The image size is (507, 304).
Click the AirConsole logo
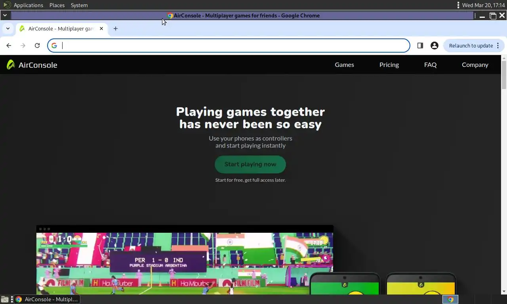coord(32,65)
